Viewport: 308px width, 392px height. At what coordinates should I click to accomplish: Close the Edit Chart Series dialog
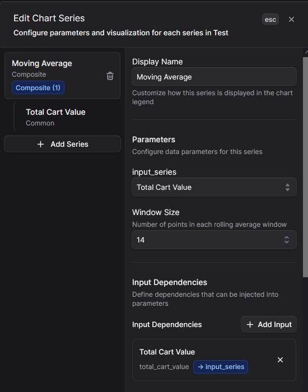click(291, 19)
